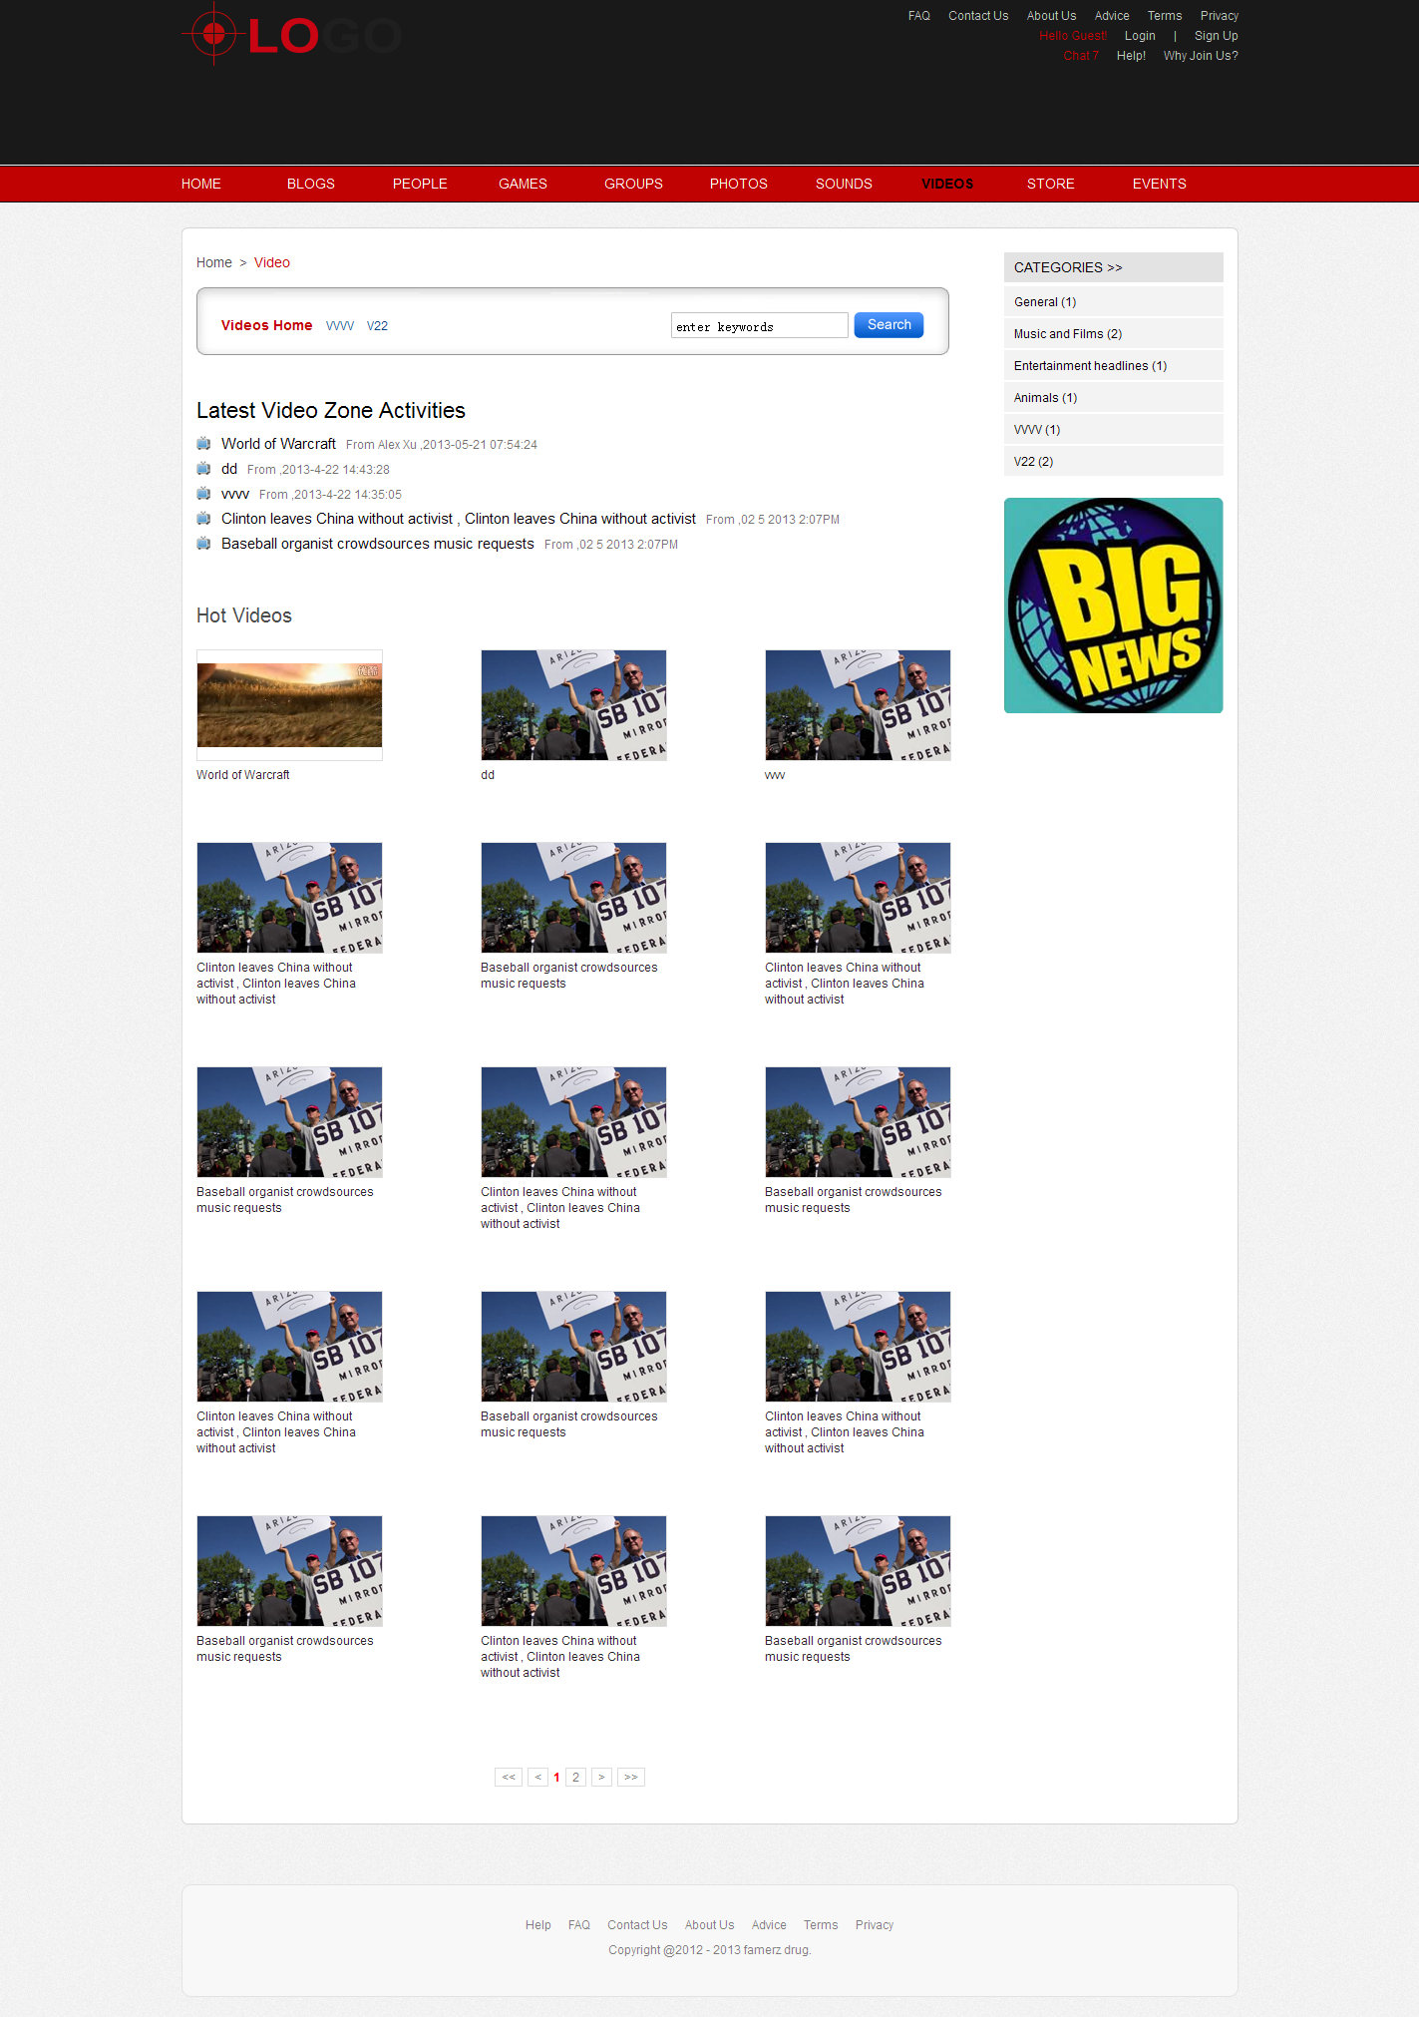Go to next page with > button
This screenshot has height=2017, width=1419.
pos(601,1777)
